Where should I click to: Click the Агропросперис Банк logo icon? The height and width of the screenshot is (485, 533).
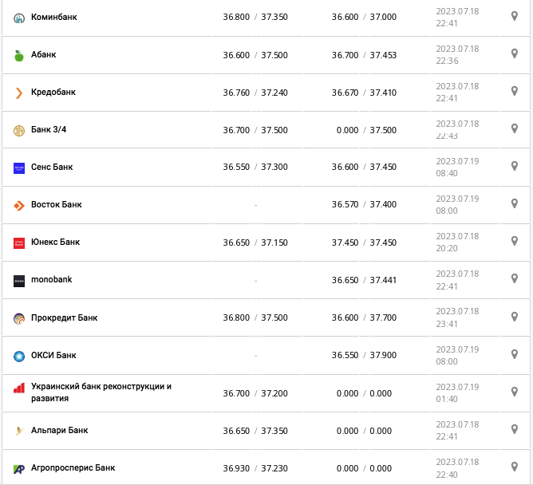pyautogui.click(x=19, y=468)
